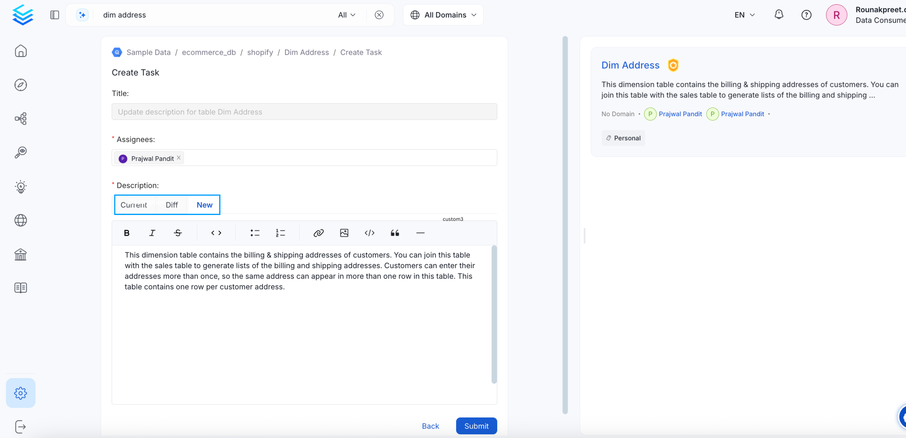
Task: Create a bulleted list in the description
Action: [x=255, y=233]
